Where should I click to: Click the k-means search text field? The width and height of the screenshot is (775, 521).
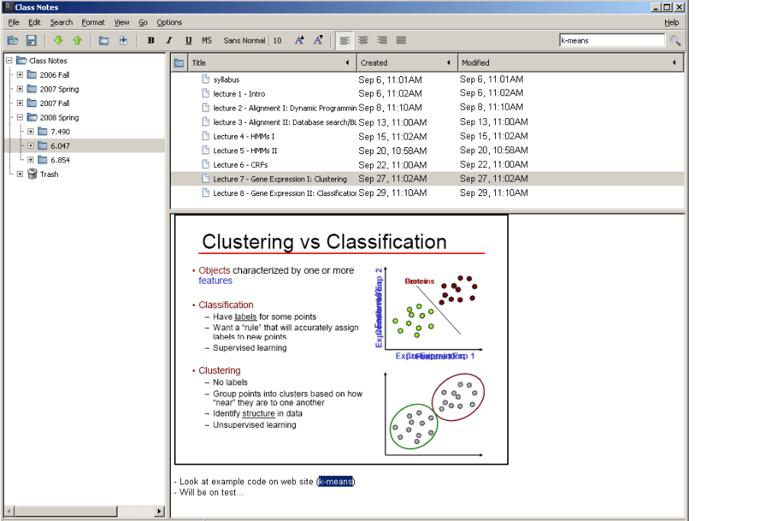coord(611,40)
